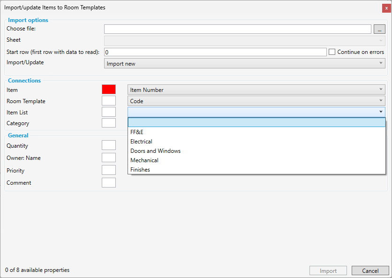
Task: Enable Continue on errors checkbox
Action: click(332, 52)
